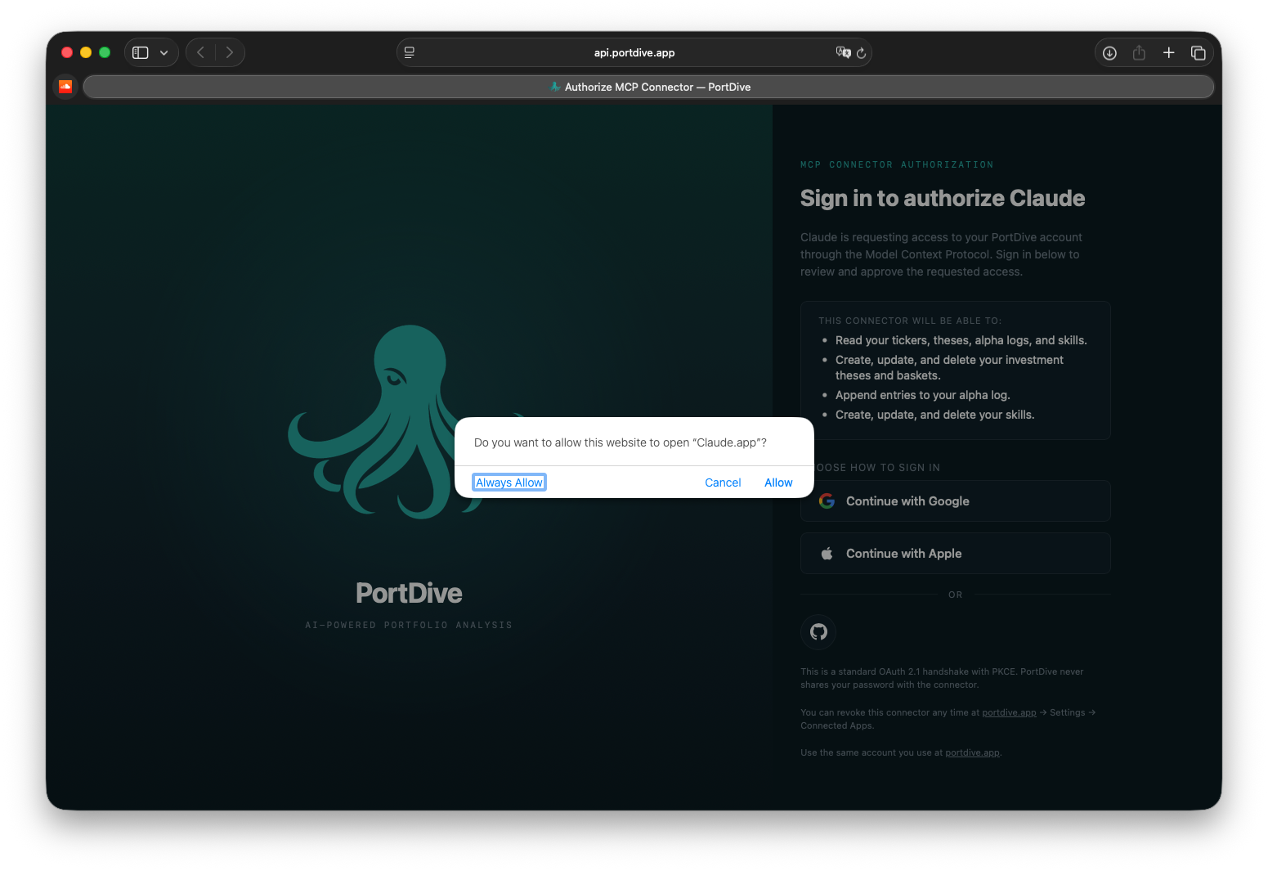The image size is (1268, 871).
Task: Click 'THIS CONNECTOR WILL BE ABLE TO:' label
Action: click(910, 321)
